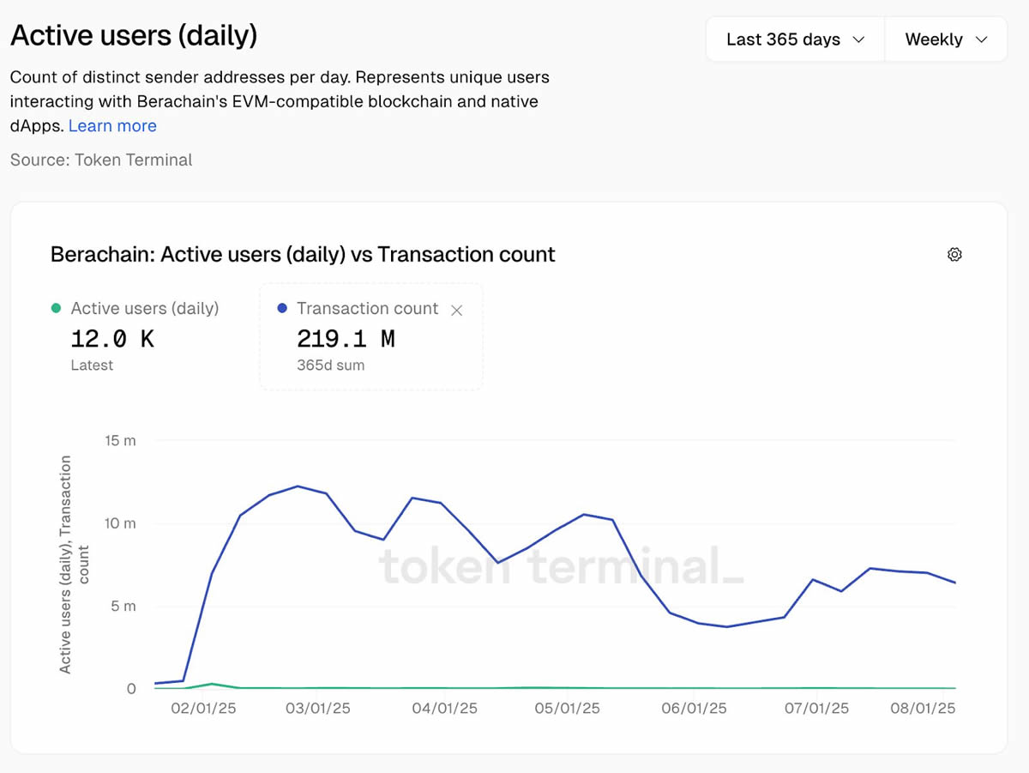This screenshot has width=1029, height=773.
Task: Click the green Active users legend dot
Action: point(57,309)
